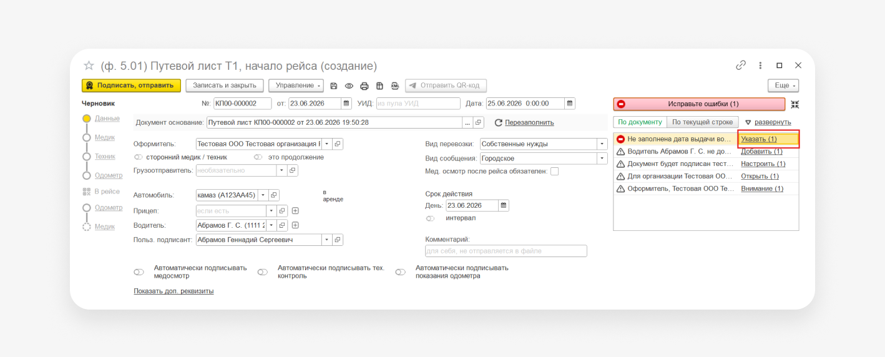Enable auto-sign показания одометра toggle

pos(401,272)
